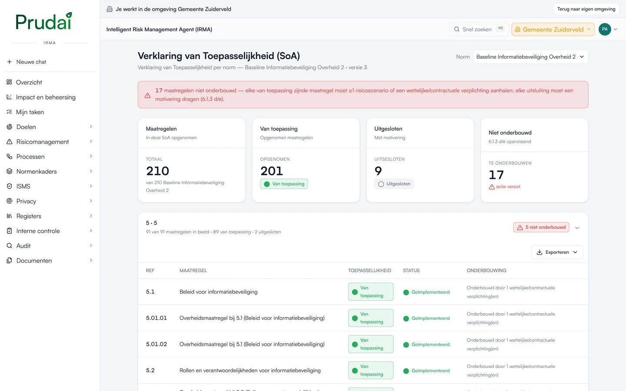Image resolution: width=626 pixels, height=391 pixels.
Task: Open Overzicht in the sidebar
Action: pos(50,82)
